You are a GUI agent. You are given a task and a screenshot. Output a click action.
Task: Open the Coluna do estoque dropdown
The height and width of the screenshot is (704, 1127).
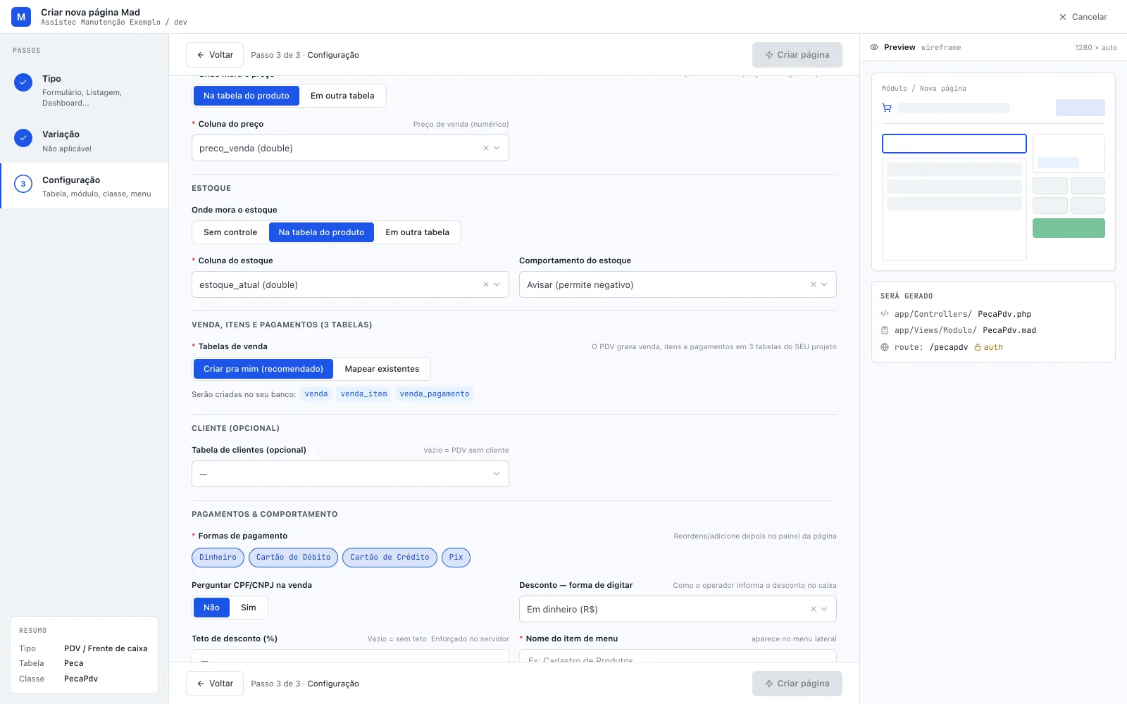coord(350,284)
